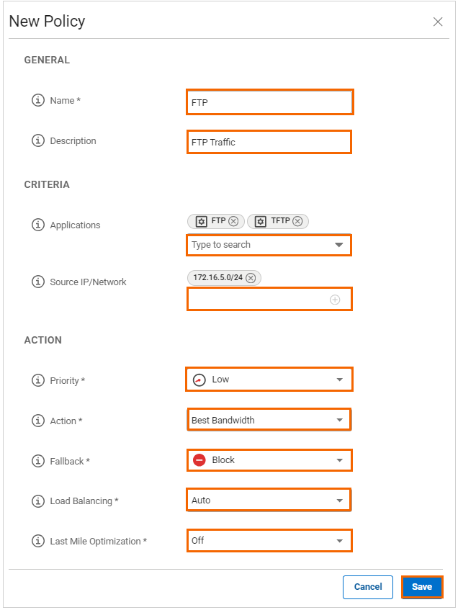Open the Priority dropdown
458x610 pixels.
tap(269, 380)
